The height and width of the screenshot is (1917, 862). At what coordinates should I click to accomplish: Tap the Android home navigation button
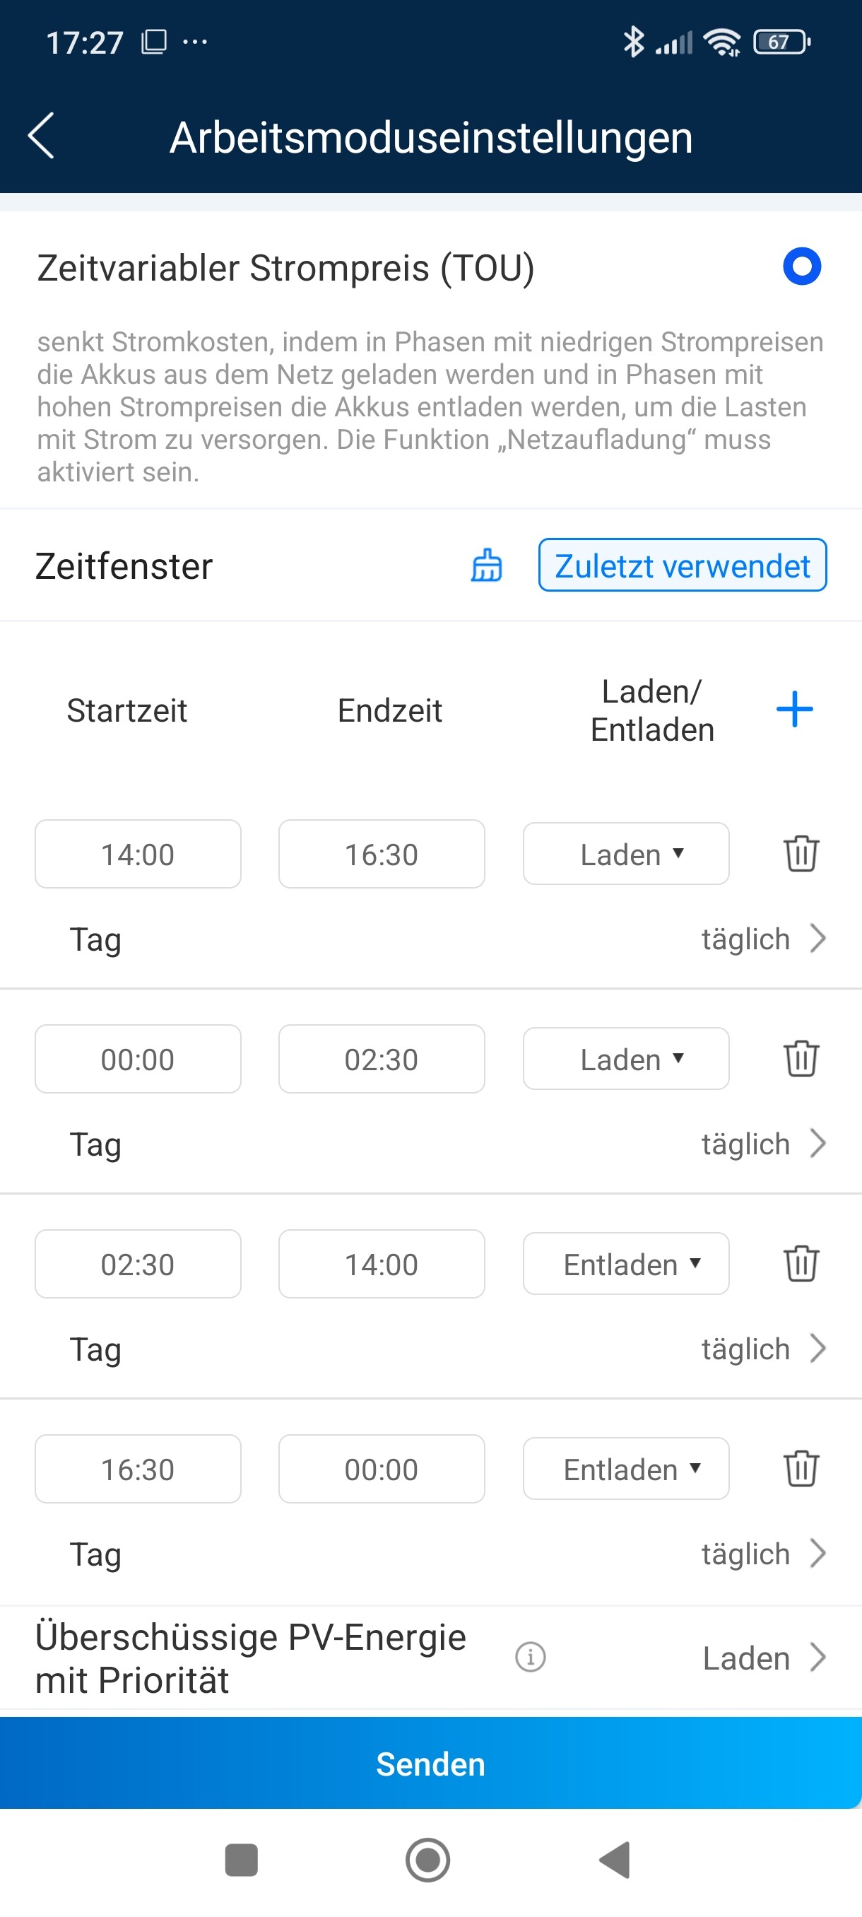427,1860
